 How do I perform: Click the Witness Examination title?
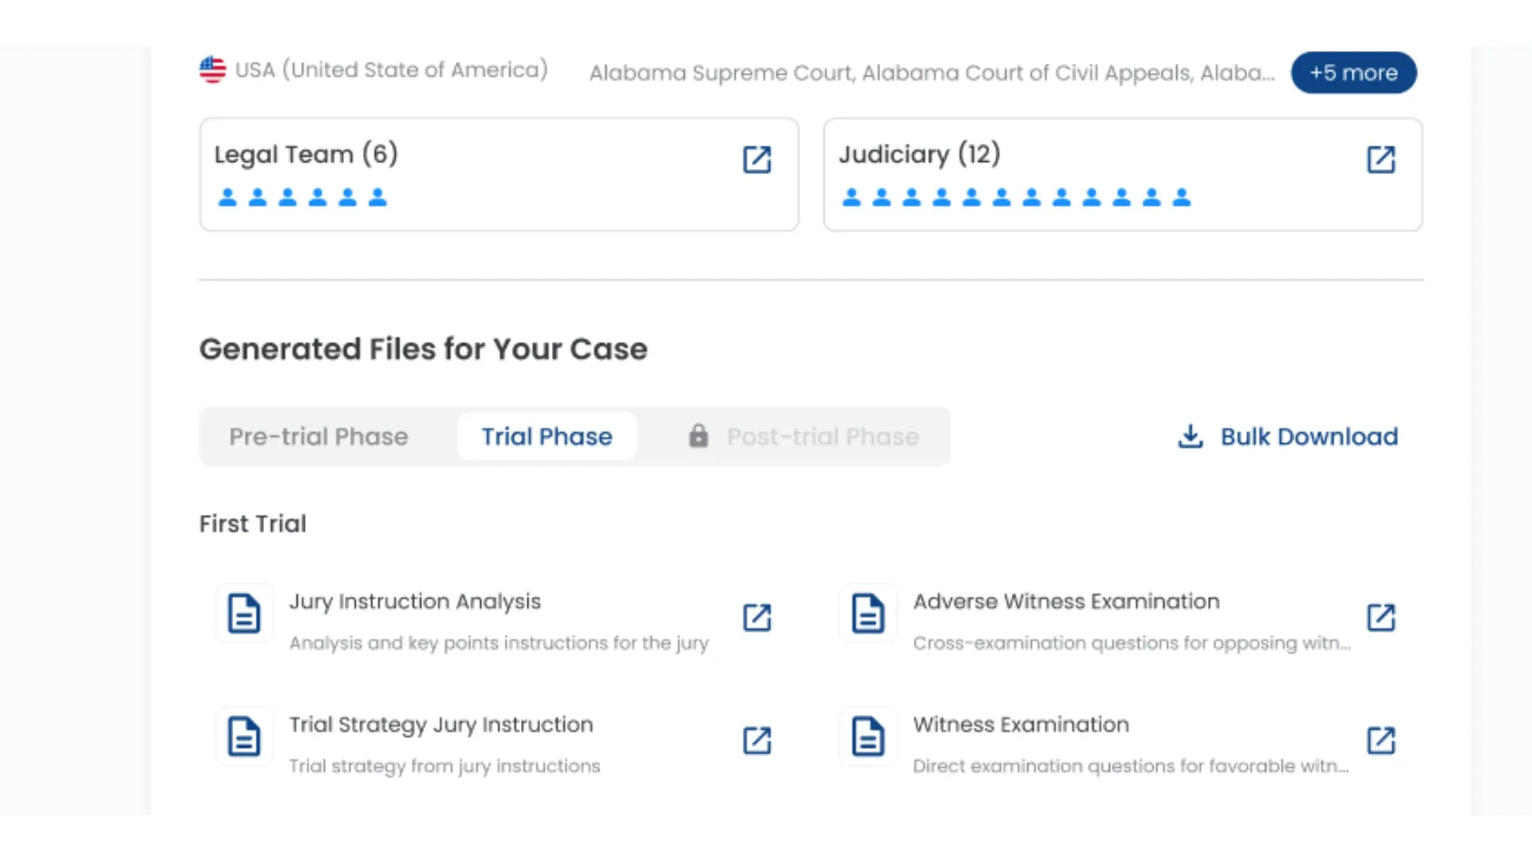[1021, 725]
